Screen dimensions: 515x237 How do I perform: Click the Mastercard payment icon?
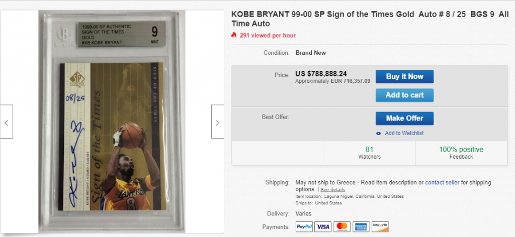(x=342, y=227)
